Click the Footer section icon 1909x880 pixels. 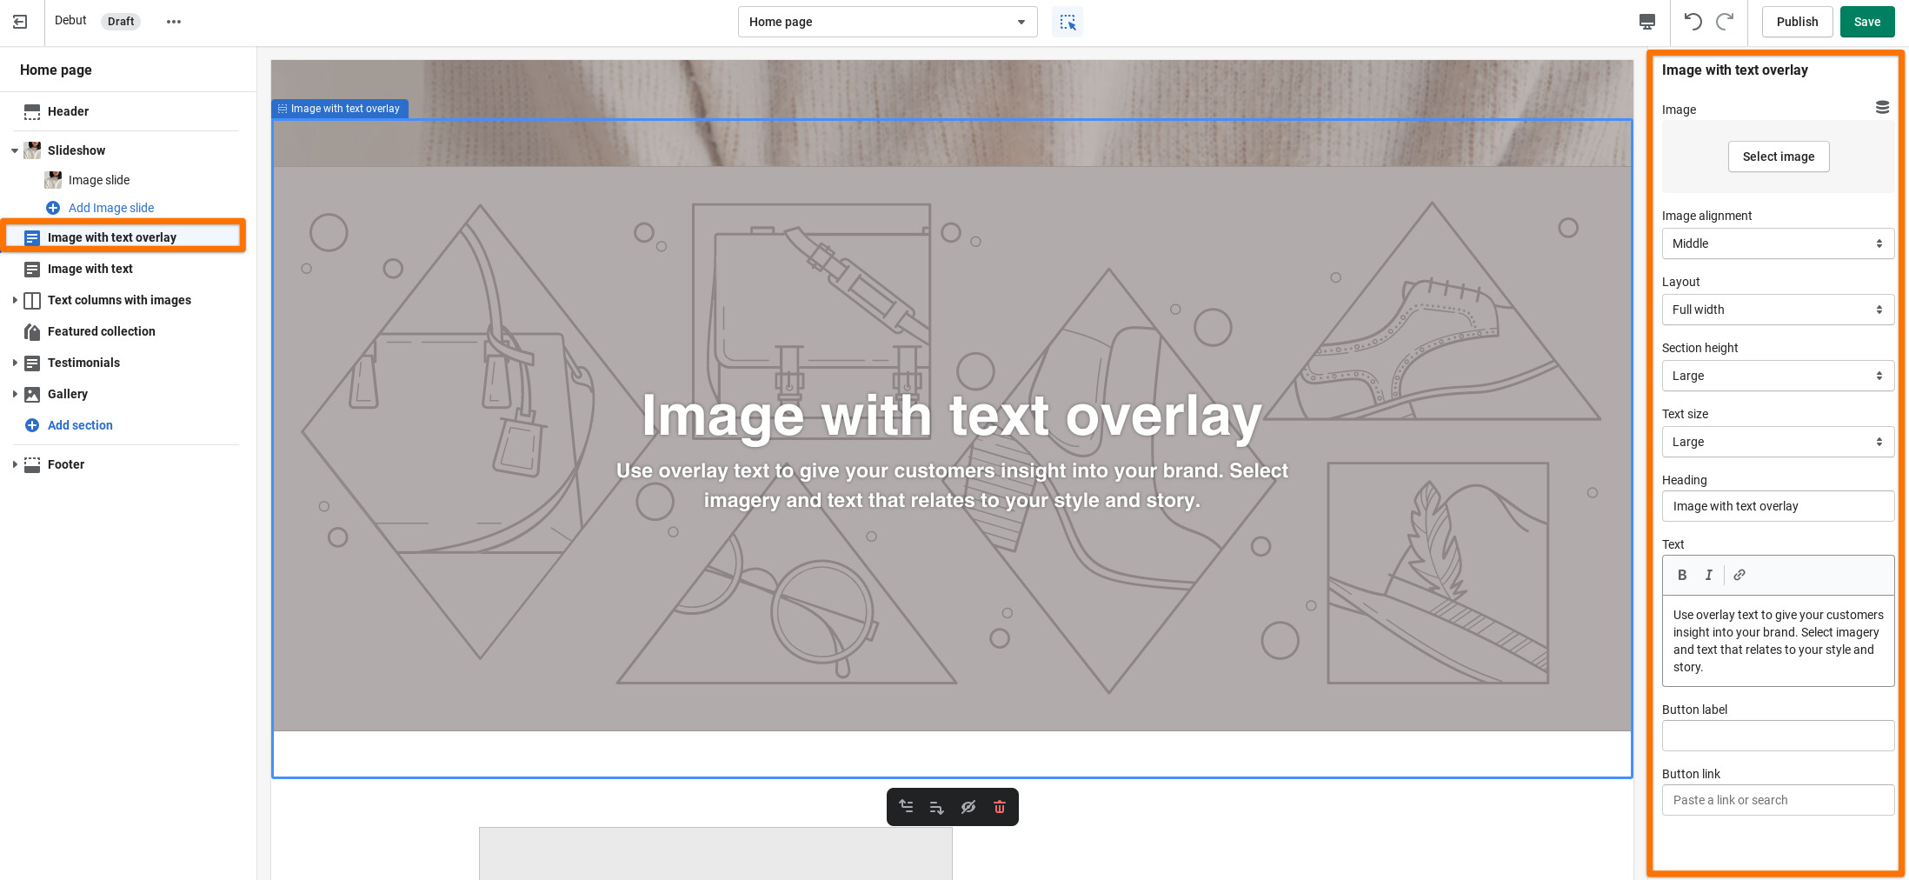click(32, 464)
